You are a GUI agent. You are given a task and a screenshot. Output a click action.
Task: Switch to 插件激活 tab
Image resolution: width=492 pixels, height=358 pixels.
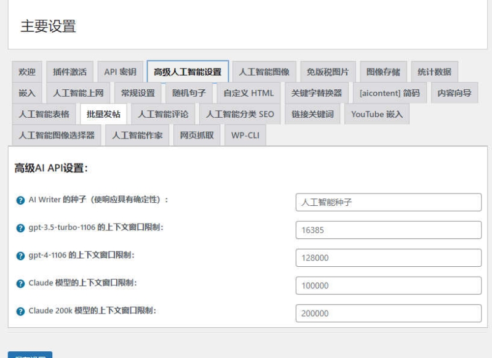[69, 71]
